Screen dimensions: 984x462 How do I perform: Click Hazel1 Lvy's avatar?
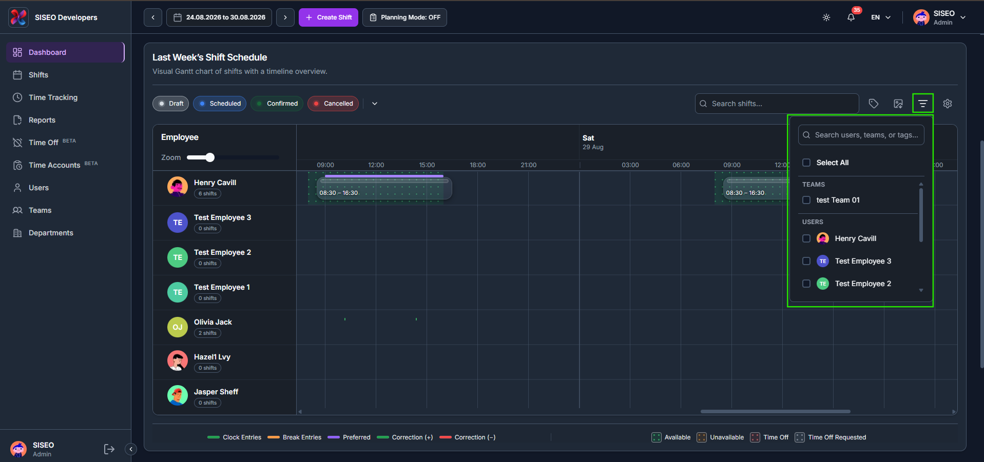178,361
